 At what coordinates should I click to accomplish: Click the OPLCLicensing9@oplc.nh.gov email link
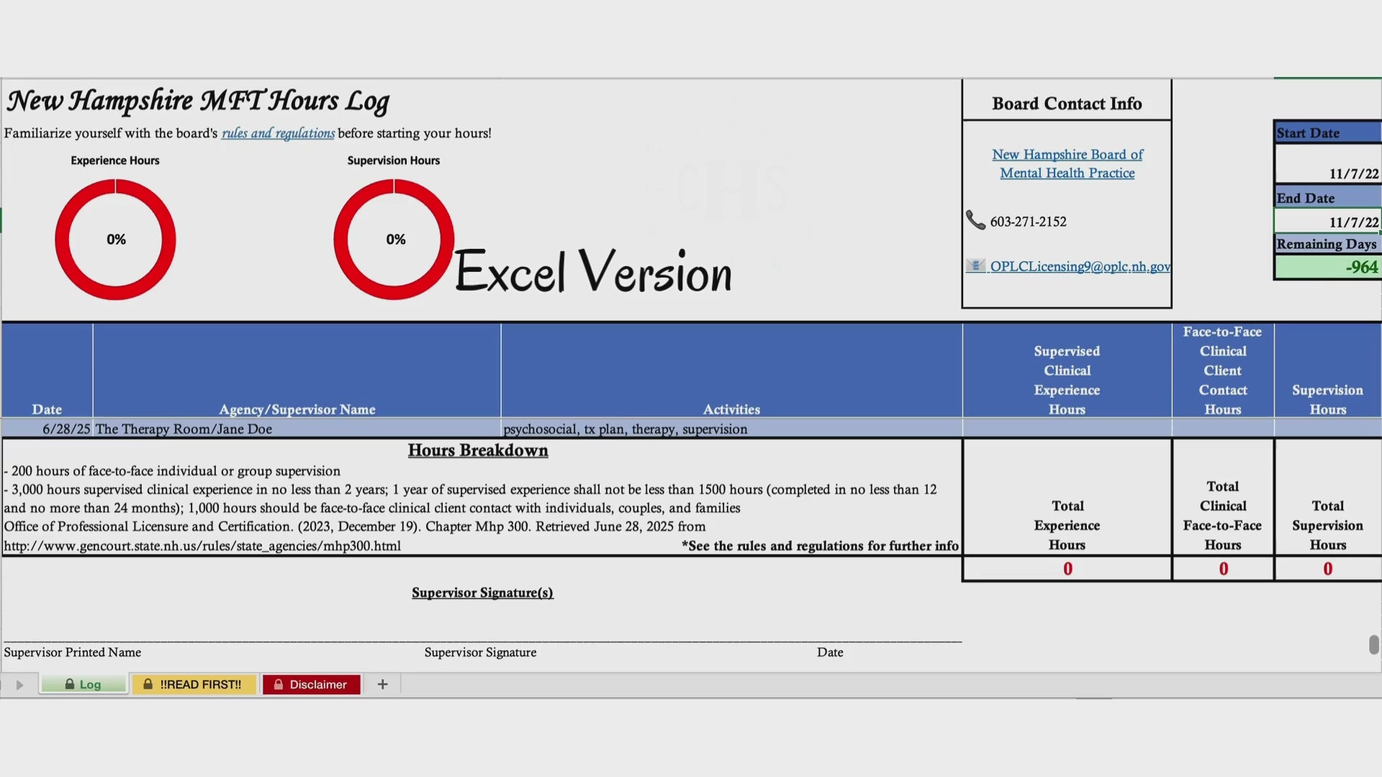click(x=1080, y=266)
